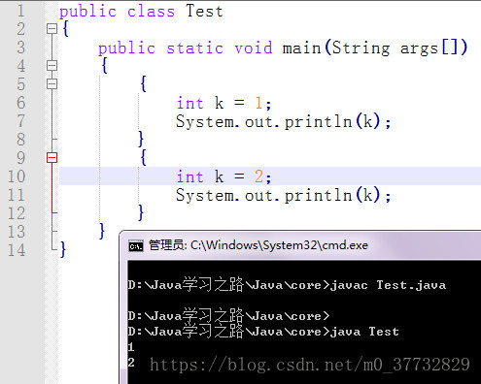Image resolution: width=481 pixels, height=384 pixels.
Task: Click the orange literal '2' on line 10
Action: tap(258, 176)
